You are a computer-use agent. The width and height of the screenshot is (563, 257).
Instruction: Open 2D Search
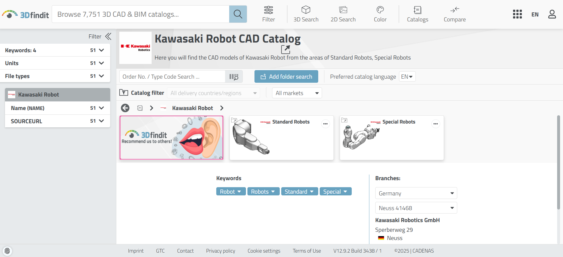pos(343,14)
